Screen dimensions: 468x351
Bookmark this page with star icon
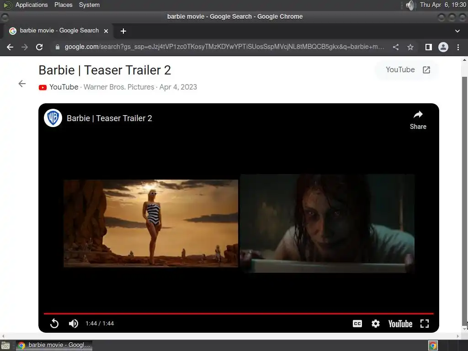click(410, 47)
